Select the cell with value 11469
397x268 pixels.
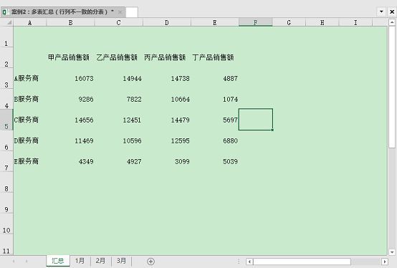(70, 140)
